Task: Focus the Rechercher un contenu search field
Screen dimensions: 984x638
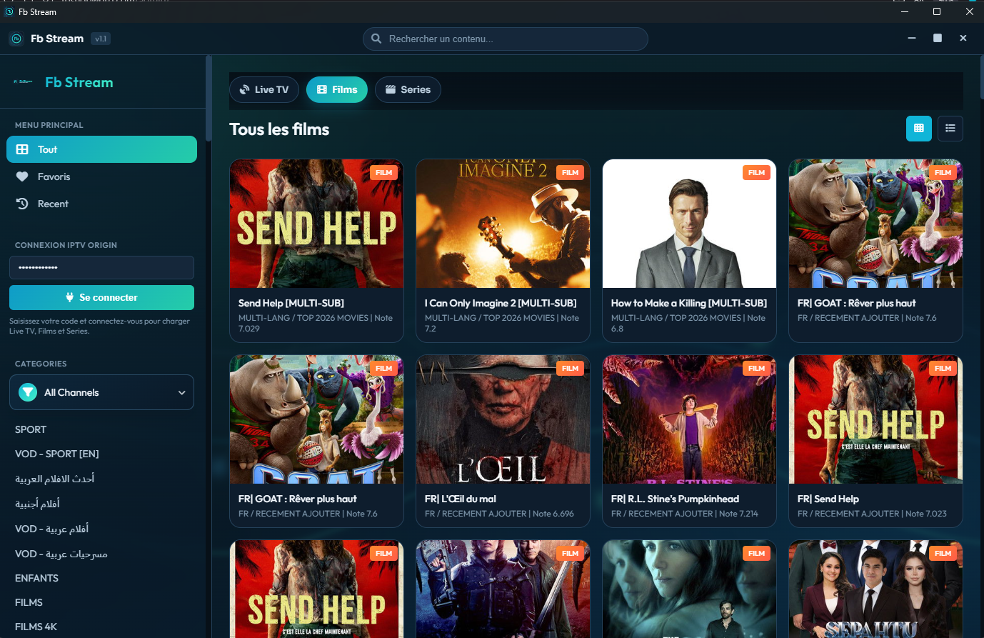Action: [505, 39]
